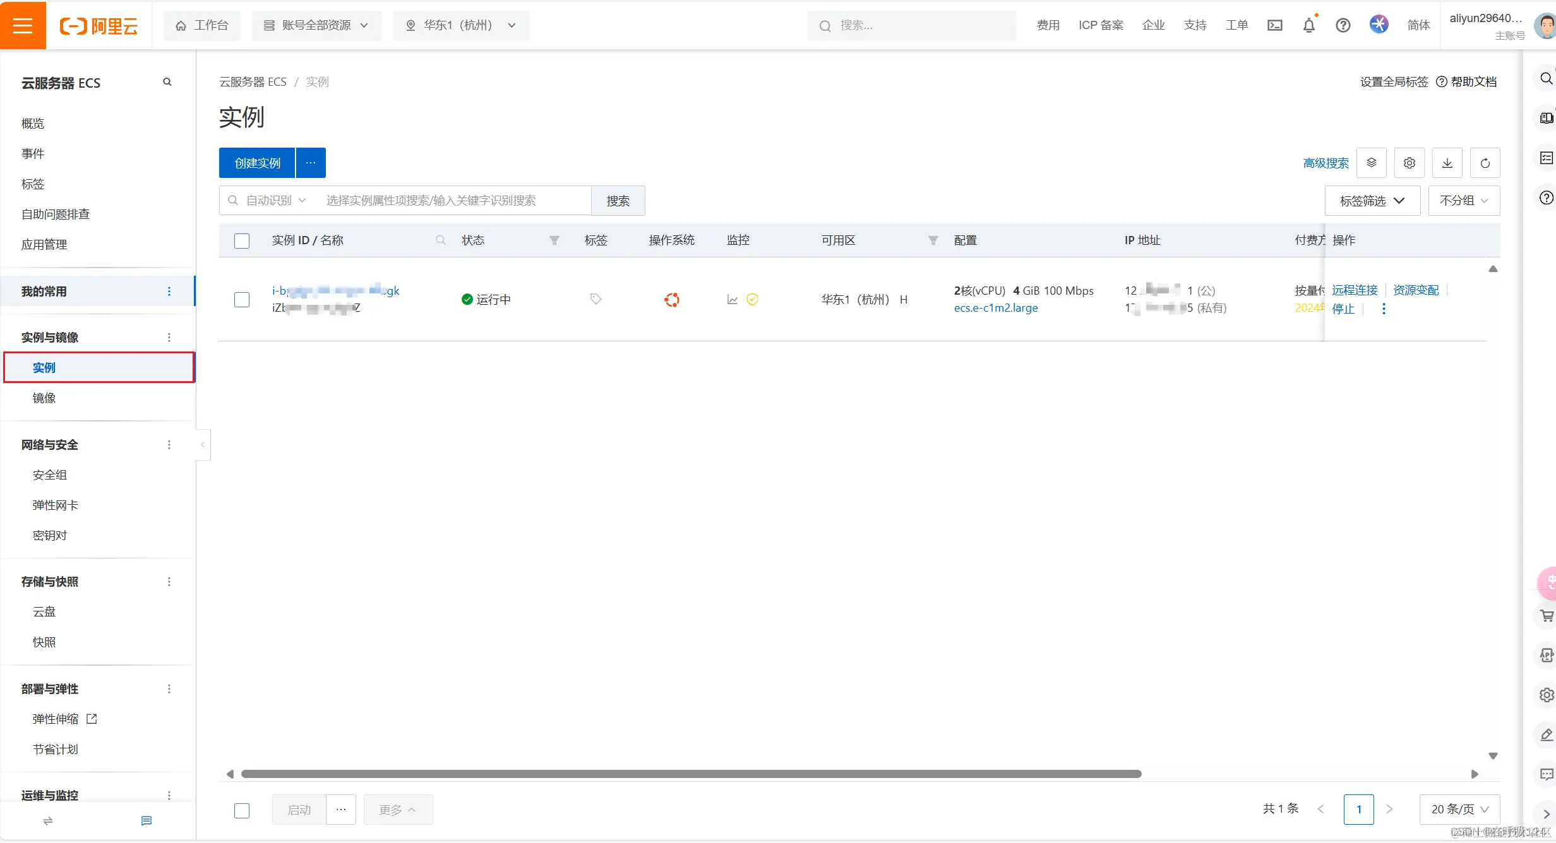Open the column settings gear icon
Image resolution: width=1556 pixels, height=843 pixels.
coord(1409,163)
